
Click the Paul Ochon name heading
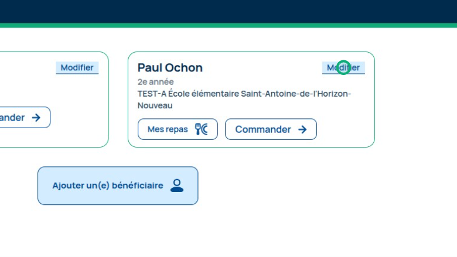170,68
